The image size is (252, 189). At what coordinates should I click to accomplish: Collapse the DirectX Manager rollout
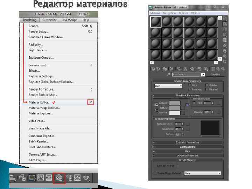188,160
